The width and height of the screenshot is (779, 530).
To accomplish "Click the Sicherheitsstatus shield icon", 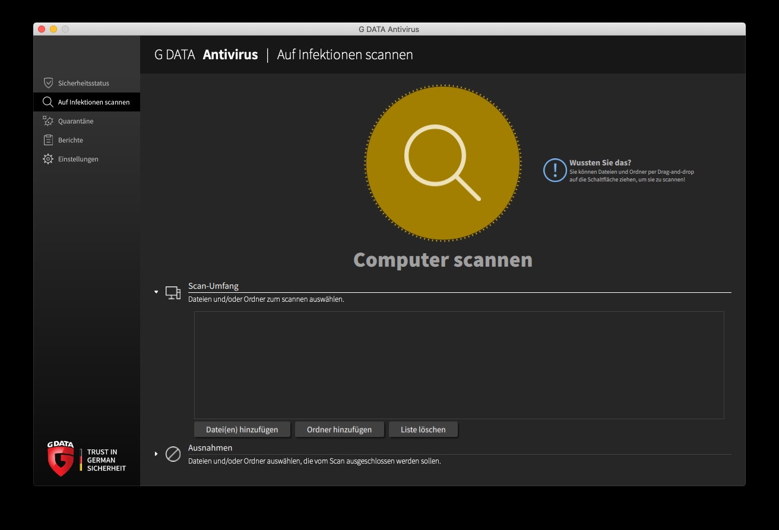I will 49,83.
